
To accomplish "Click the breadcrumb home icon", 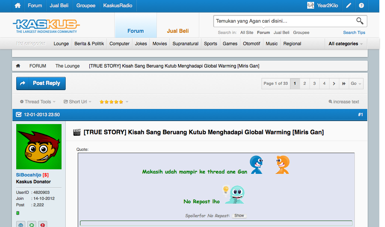I will point(18,66).
